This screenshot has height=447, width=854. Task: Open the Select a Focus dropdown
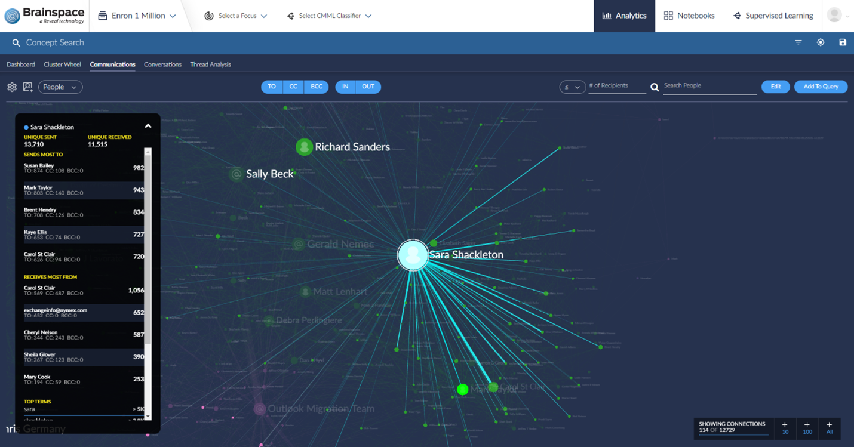[235, 16]
